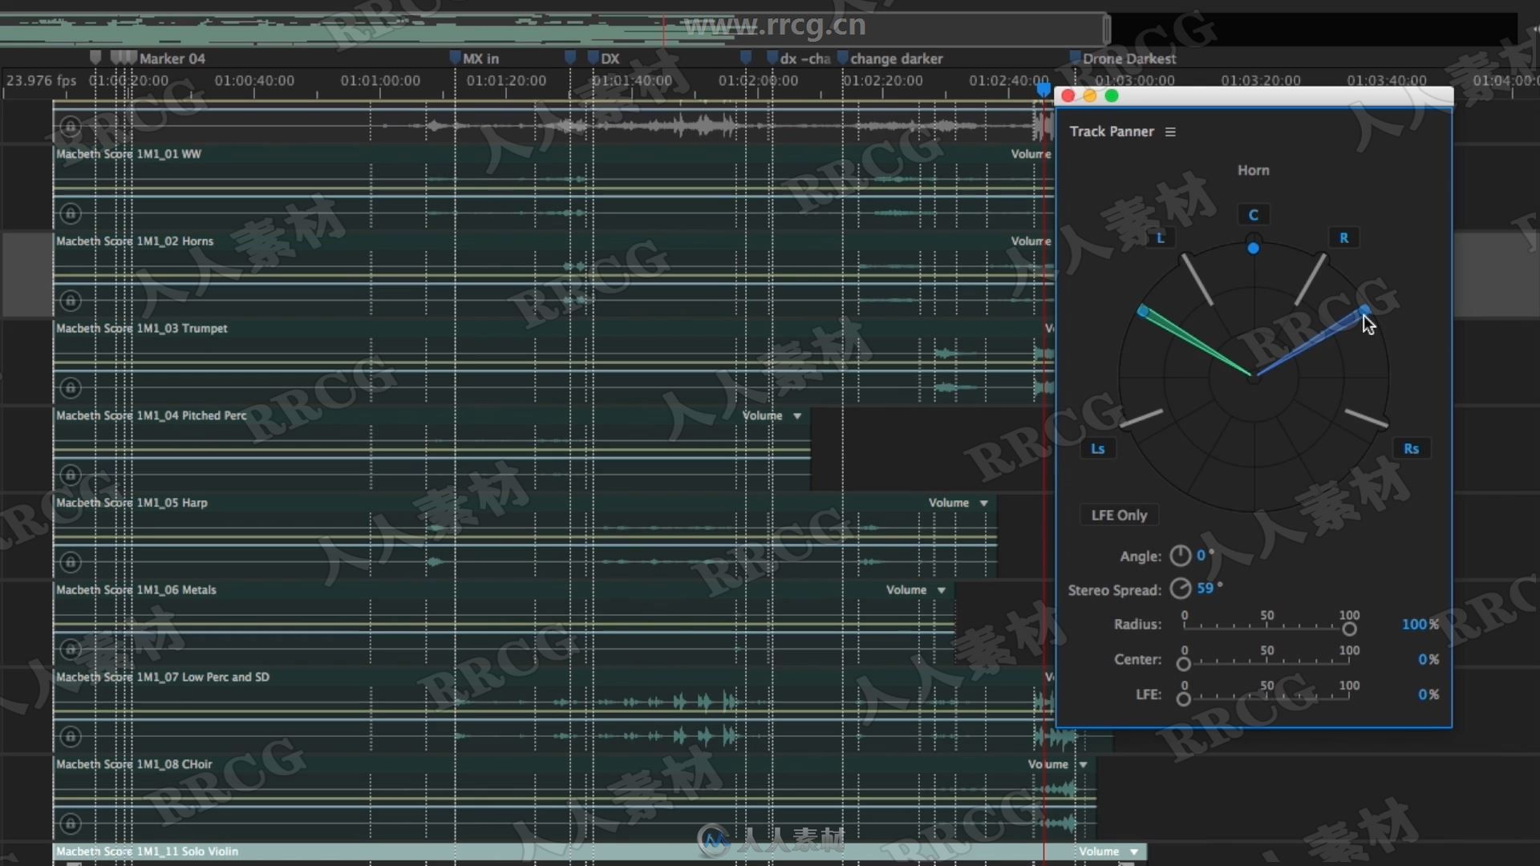Click the LFE Only toggle button
Screen dimensions: 1540x866
click(1118, 515)
